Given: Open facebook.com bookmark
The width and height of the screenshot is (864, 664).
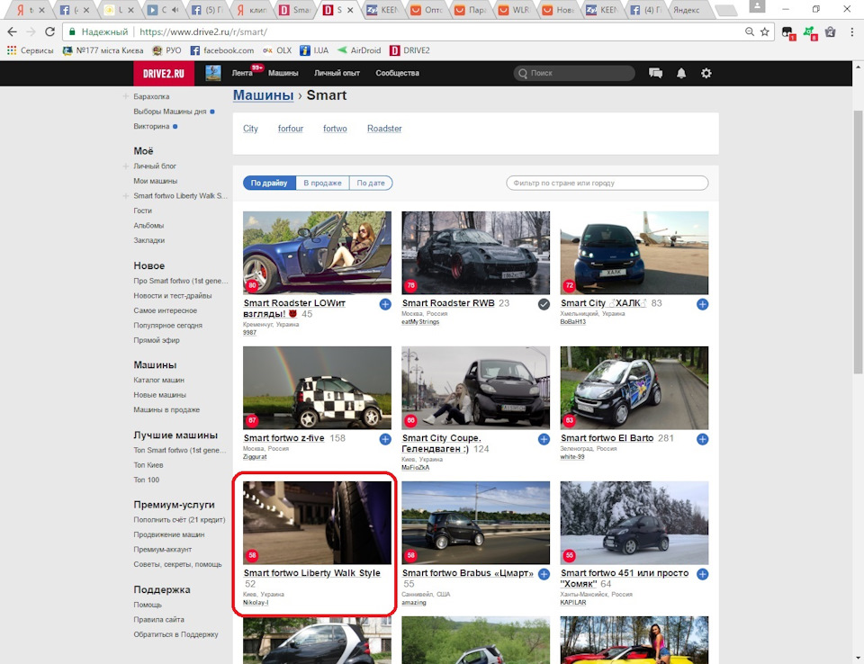Looking at the screenshot, I should click(222, 50).
